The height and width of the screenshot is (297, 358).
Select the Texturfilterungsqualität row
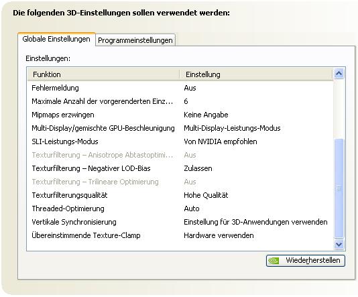click(x=180, y=195)
